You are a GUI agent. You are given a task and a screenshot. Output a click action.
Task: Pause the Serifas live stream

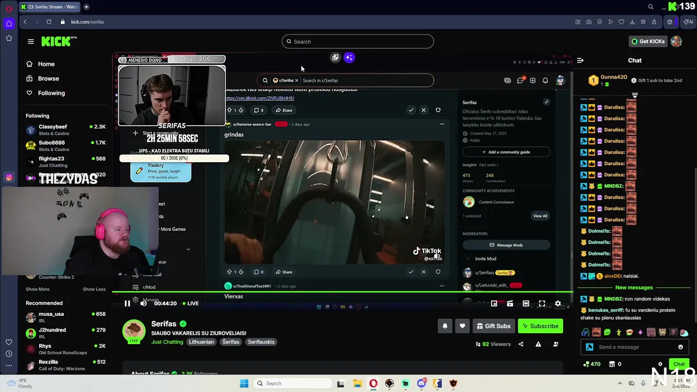point(127,303)
